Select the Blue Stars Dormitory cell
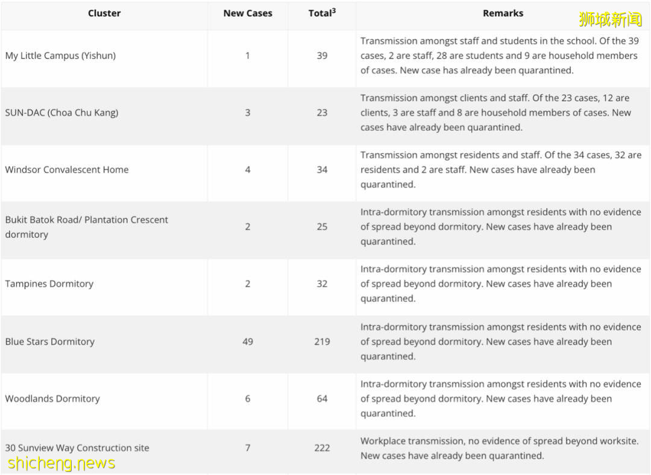651x475 pixels. click(50, 342)
